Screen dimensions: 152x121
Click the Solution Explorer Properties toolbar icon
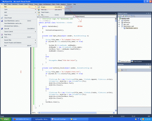[x=119, y=16]
